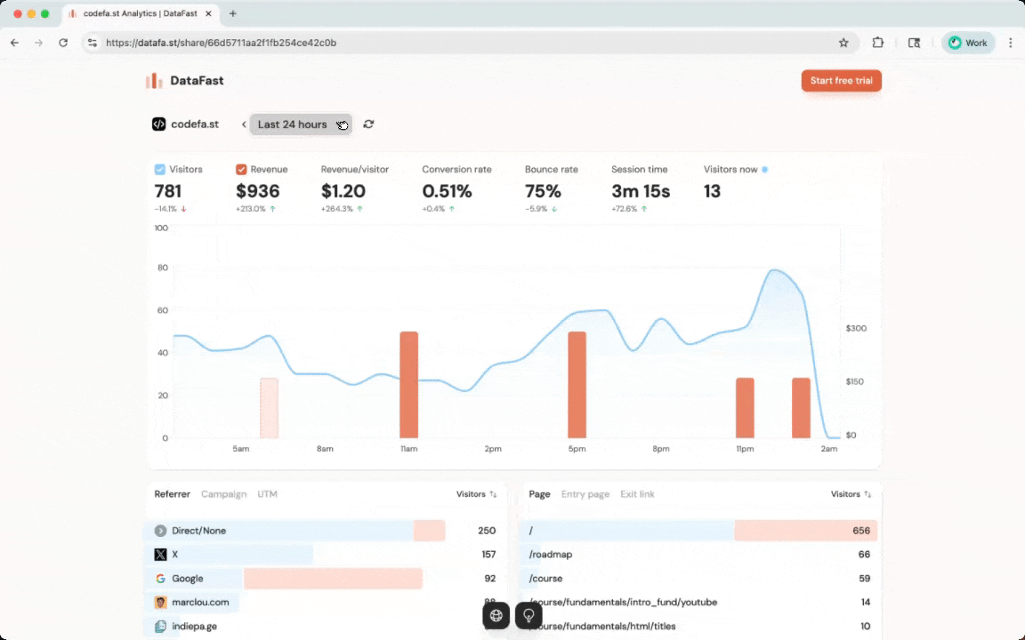
Task: Open the Entry page tab
Action: tap(585, 494)
